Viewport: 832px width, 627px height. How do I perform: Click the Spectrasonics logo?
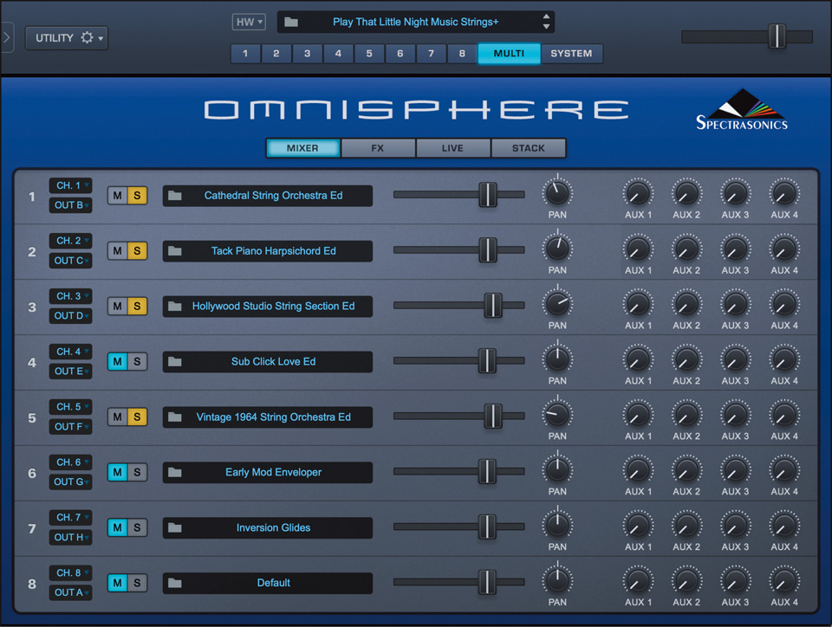(x=742, y=110)
